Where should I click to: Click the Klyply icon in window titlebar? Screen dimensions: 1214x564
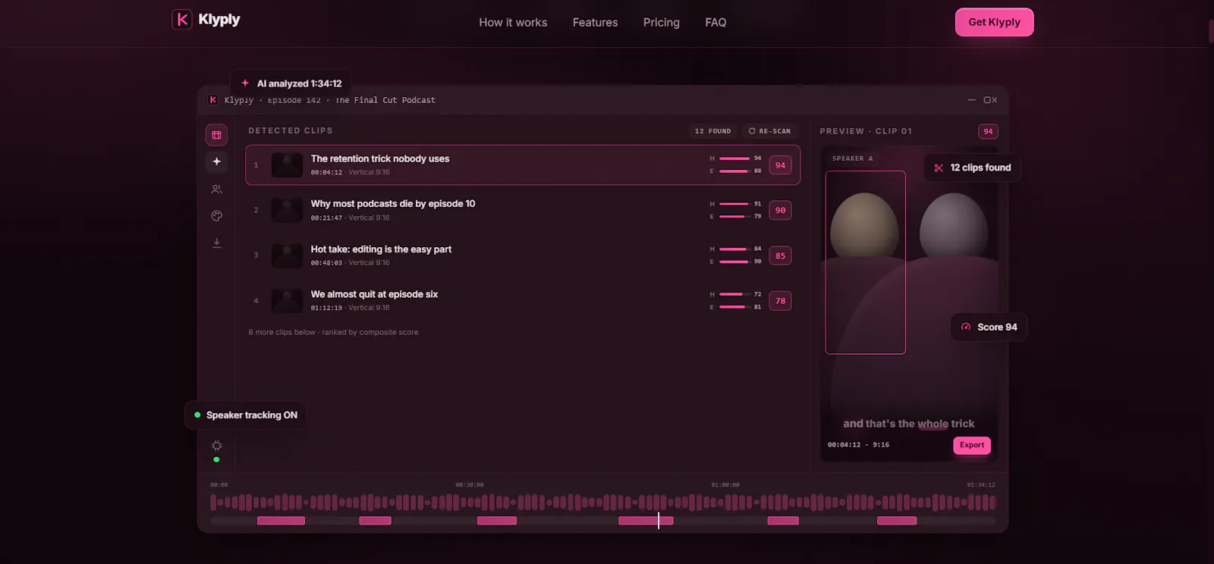[x=213, y=100]
